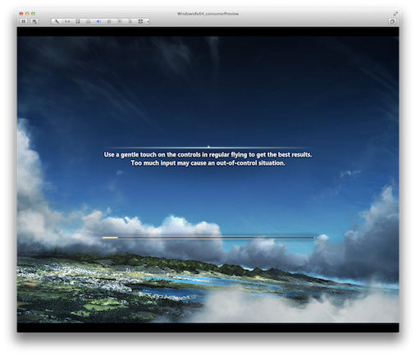Click the dashed-square device icon after network arrows

[78, 21]
